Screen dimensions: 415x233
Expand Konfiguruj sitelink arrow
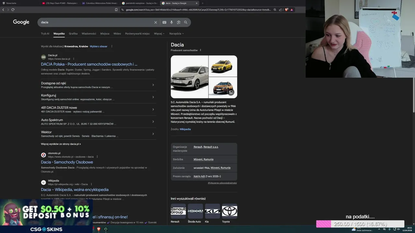coord(153,97)
